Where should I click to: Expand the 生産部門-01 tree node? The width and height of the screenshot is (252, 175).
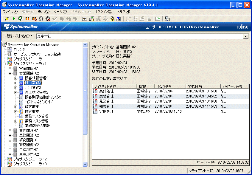coord(10,150)
